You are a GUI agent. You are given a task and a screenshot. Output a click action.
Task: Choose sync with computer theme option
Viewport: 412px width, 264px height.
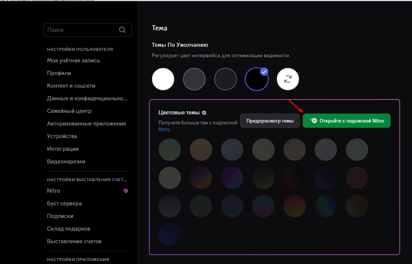coord(288,79)
